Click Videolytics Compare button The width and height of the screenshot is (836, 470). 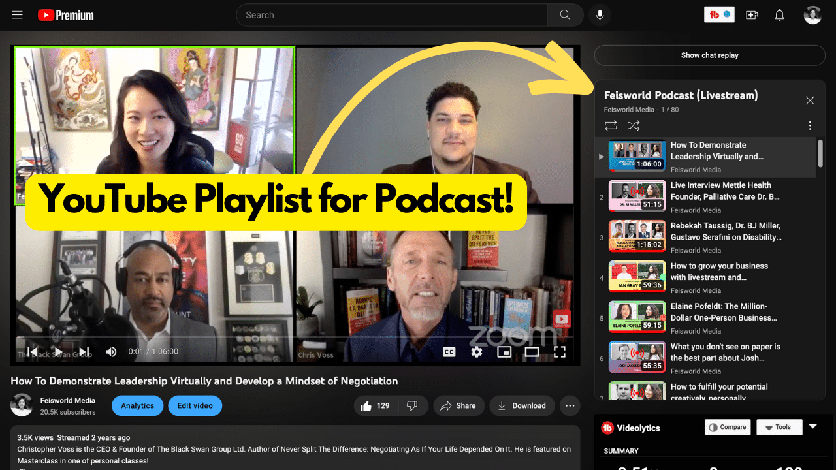coord(728,427)
